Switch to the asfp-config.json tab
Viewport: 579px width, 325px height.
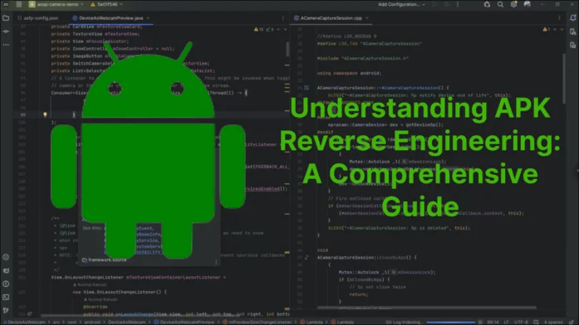38,18
